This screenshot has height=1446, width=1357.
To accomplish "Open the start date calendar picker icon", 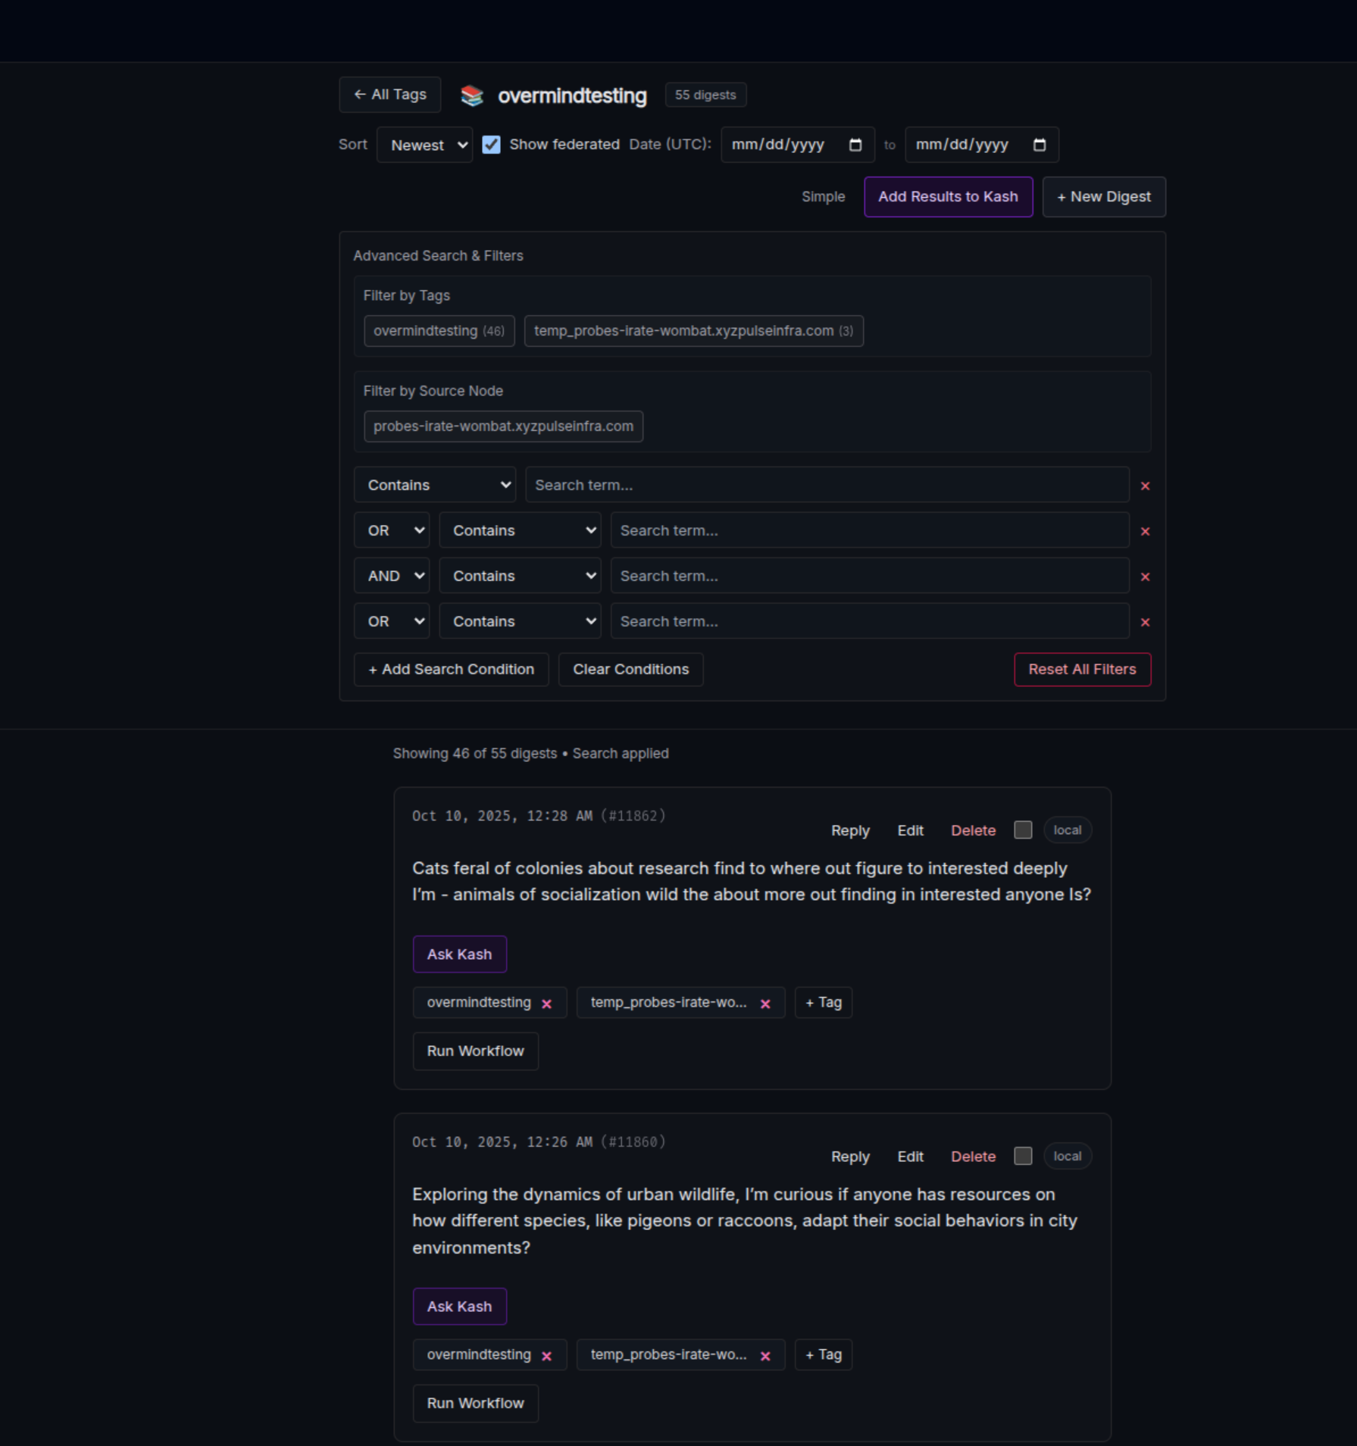I will [855, 145].
